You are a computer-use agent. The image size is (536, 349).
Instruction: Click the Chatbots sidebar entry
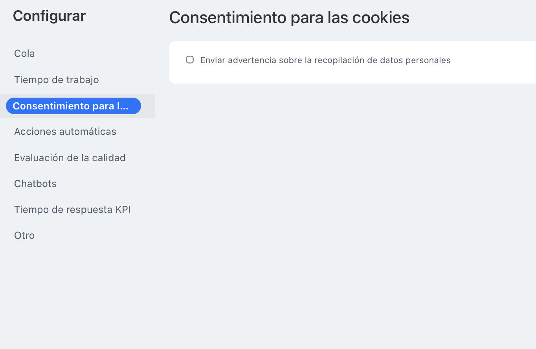coord(35,184)
